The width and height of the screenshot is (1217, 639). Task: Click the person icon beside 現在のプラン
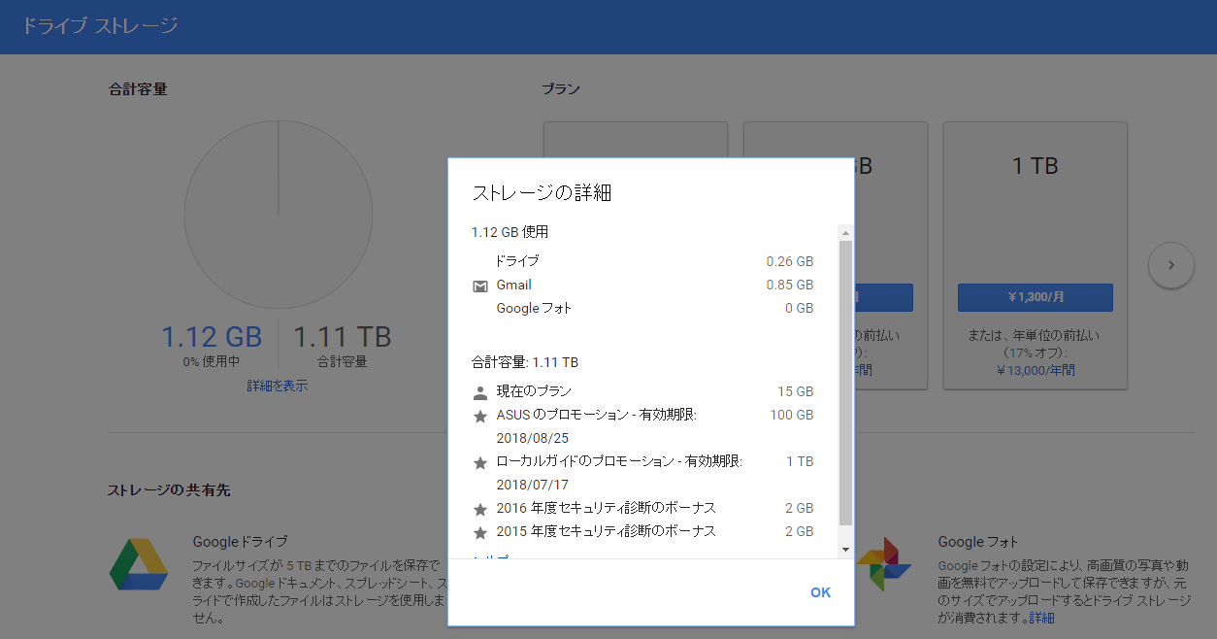(x=479, y=392)
